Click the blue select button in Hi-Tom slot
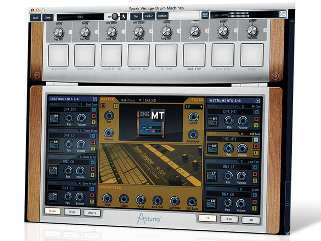 coord(256,112)
